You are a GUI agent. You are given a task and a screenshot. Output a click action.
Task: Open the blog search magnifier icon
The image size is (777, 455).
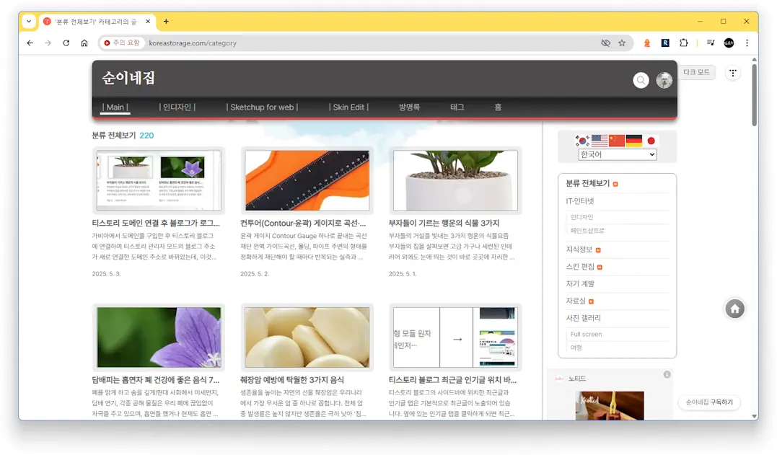tap(641, 80)
